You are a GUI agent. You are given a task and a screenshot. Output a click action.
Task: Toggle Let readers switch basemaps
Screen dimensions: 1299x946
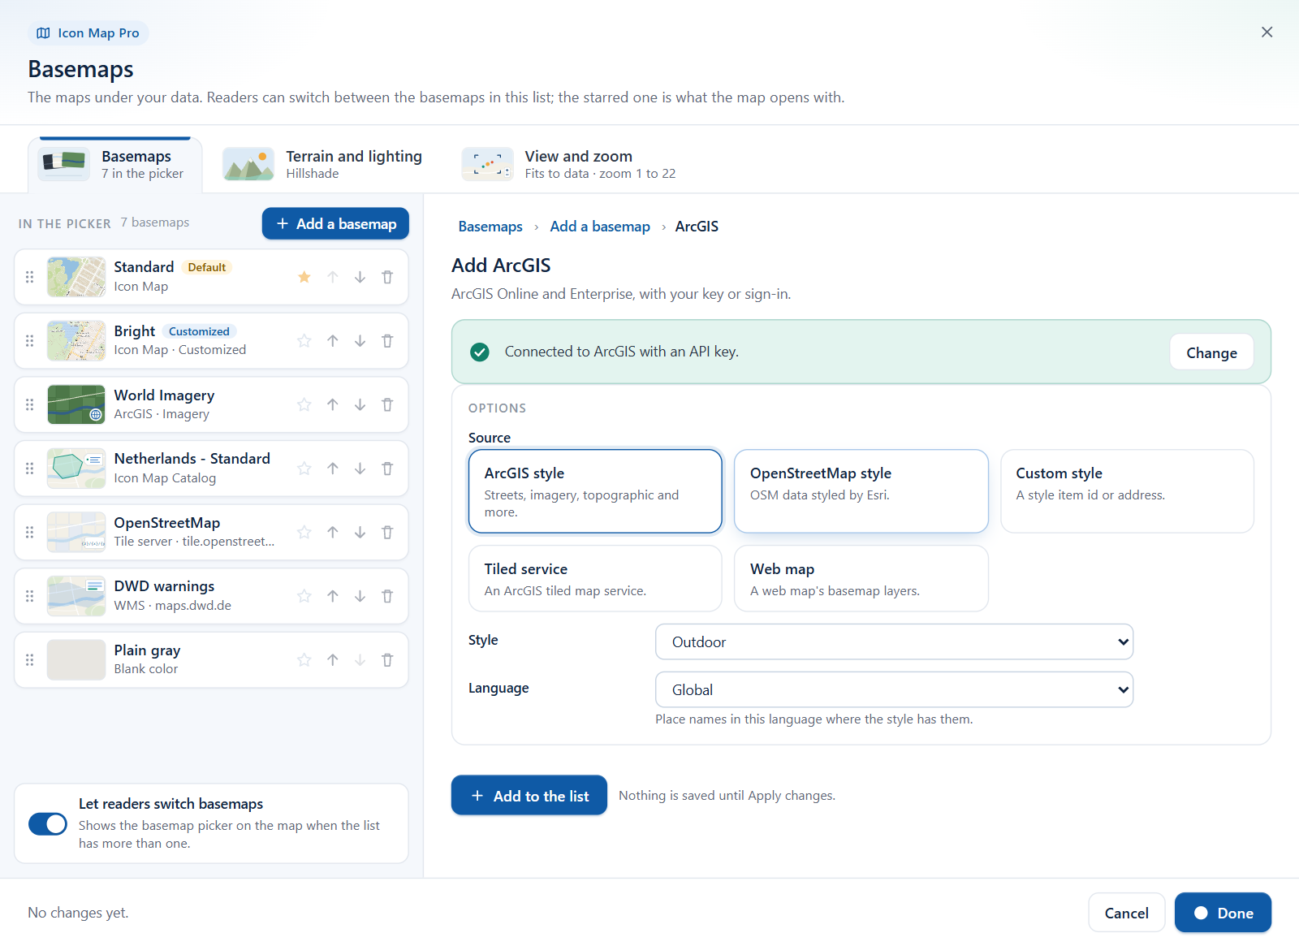pos(48,823)
